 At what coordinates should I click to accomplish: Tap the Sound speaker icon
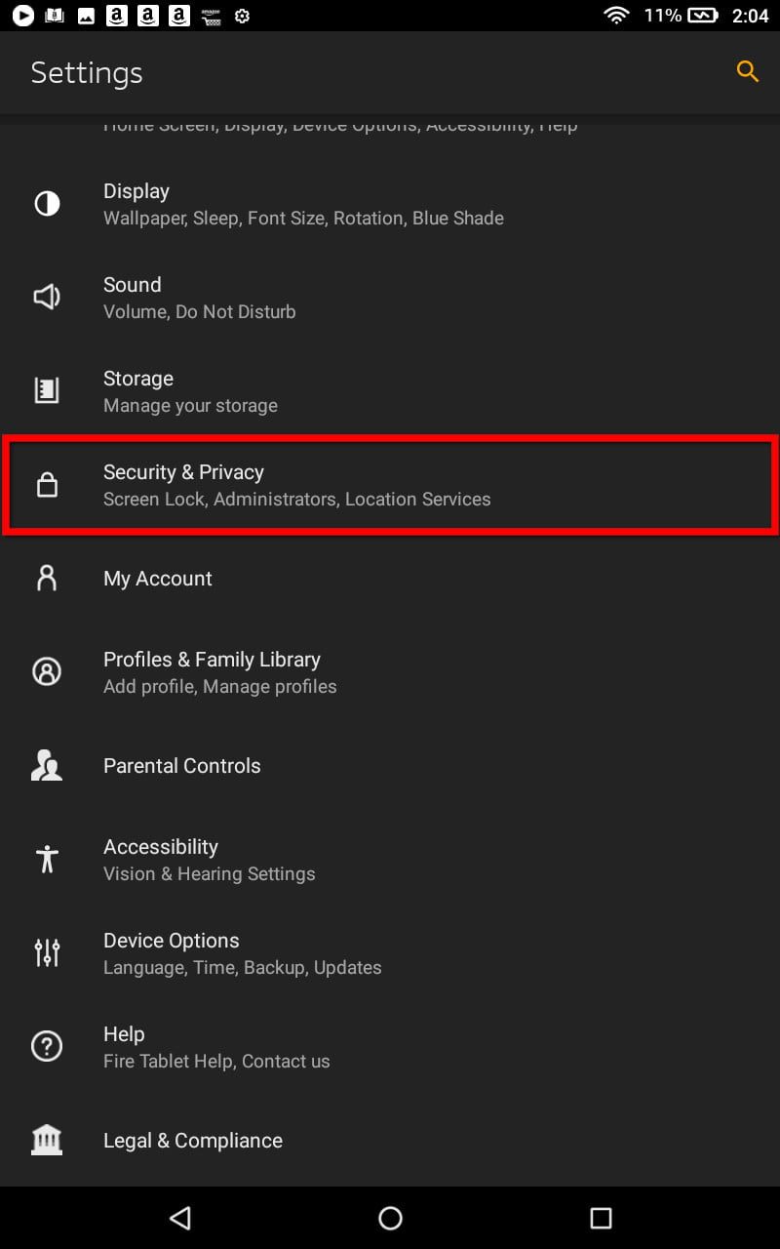coord(47,297)
